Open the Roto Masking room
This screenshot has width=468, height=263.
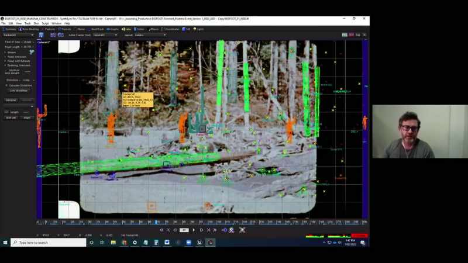coord(29,29)
